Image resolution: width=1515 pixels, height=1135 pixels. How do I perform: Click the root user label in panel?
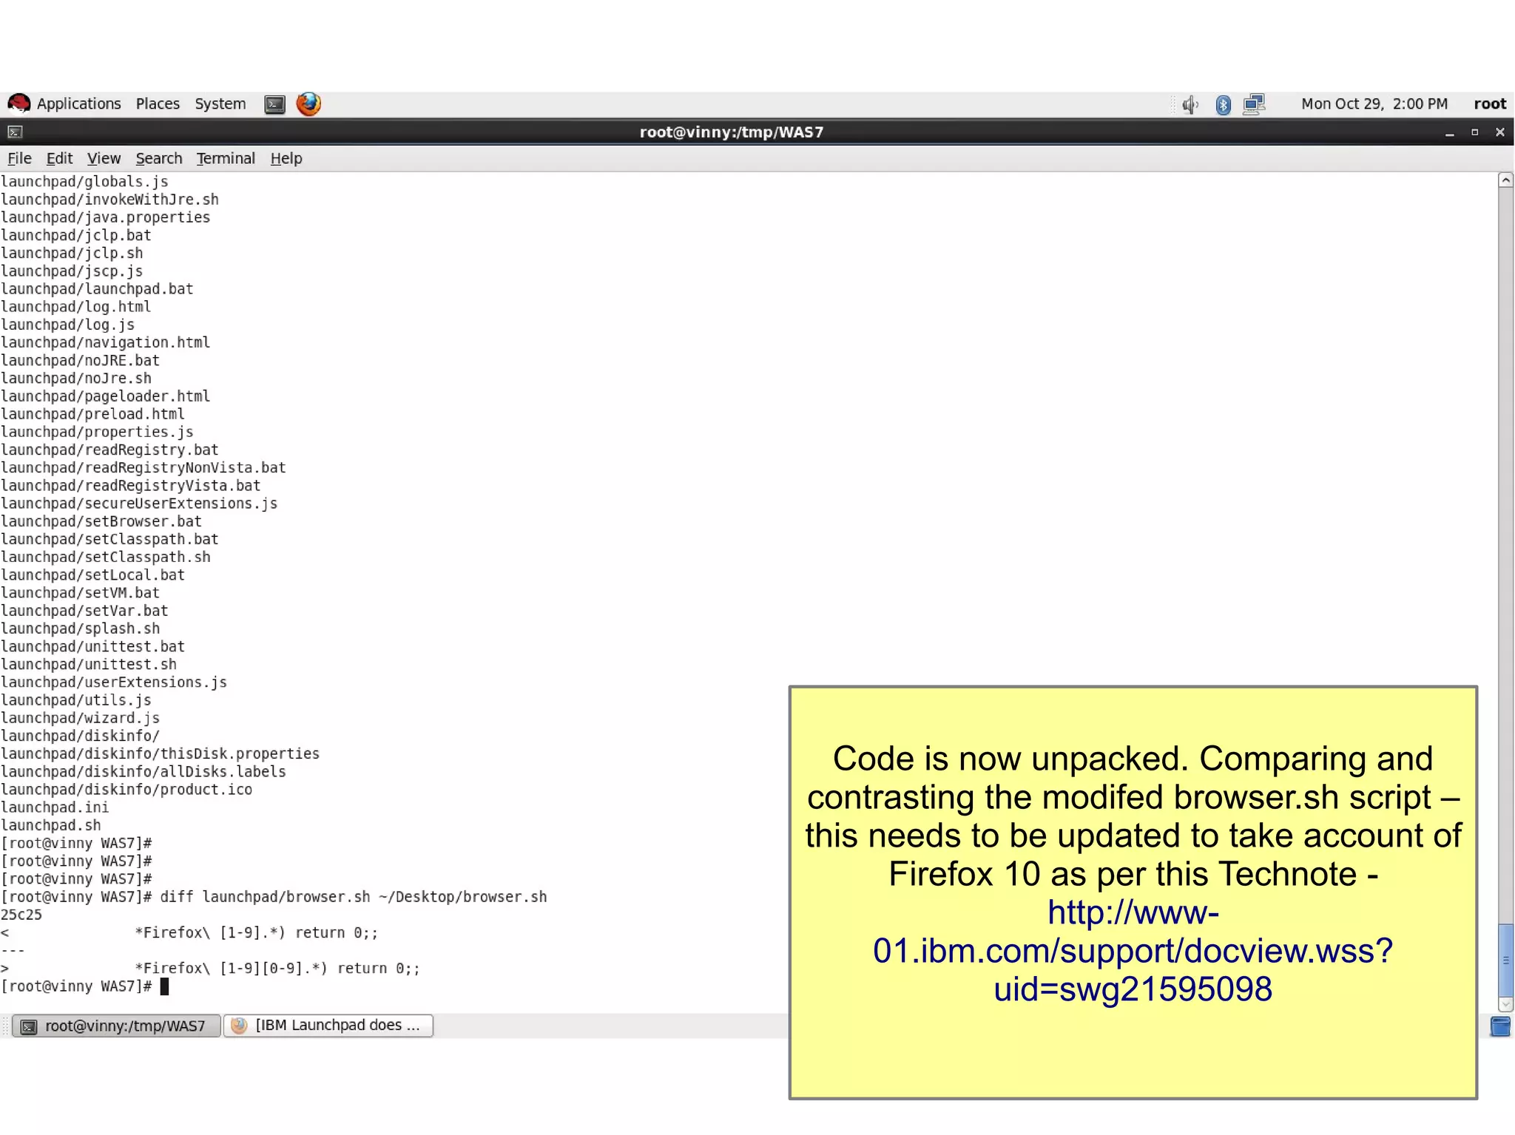pos(1489,104)
